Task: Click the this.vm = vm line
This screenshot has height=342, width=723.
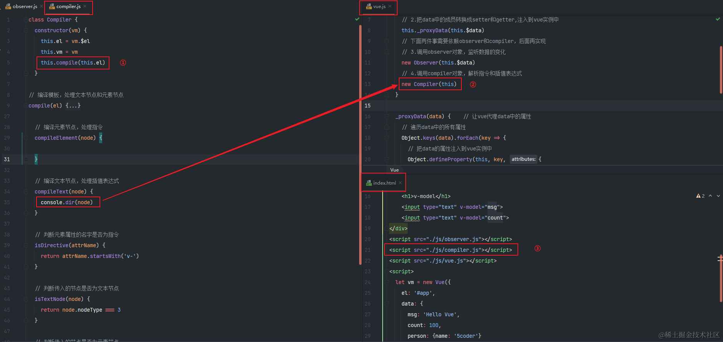Action: coord(59,52)
